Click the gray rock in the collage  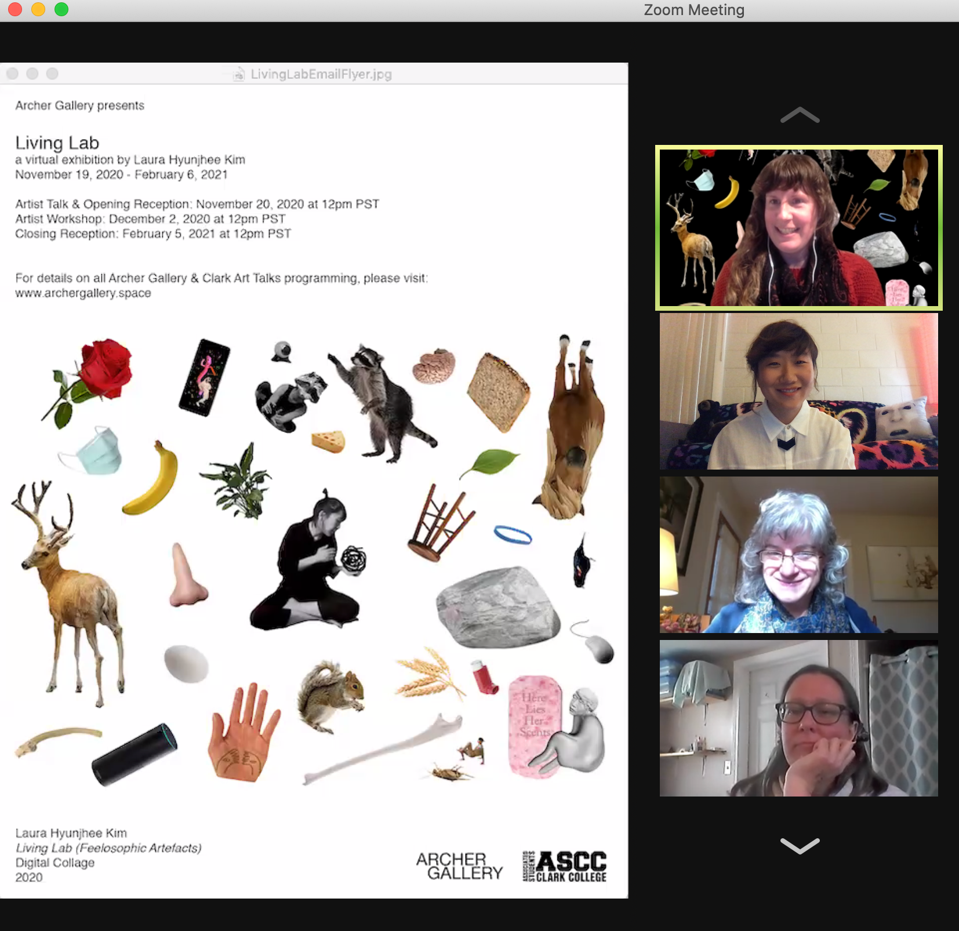[x=498, y=607]
